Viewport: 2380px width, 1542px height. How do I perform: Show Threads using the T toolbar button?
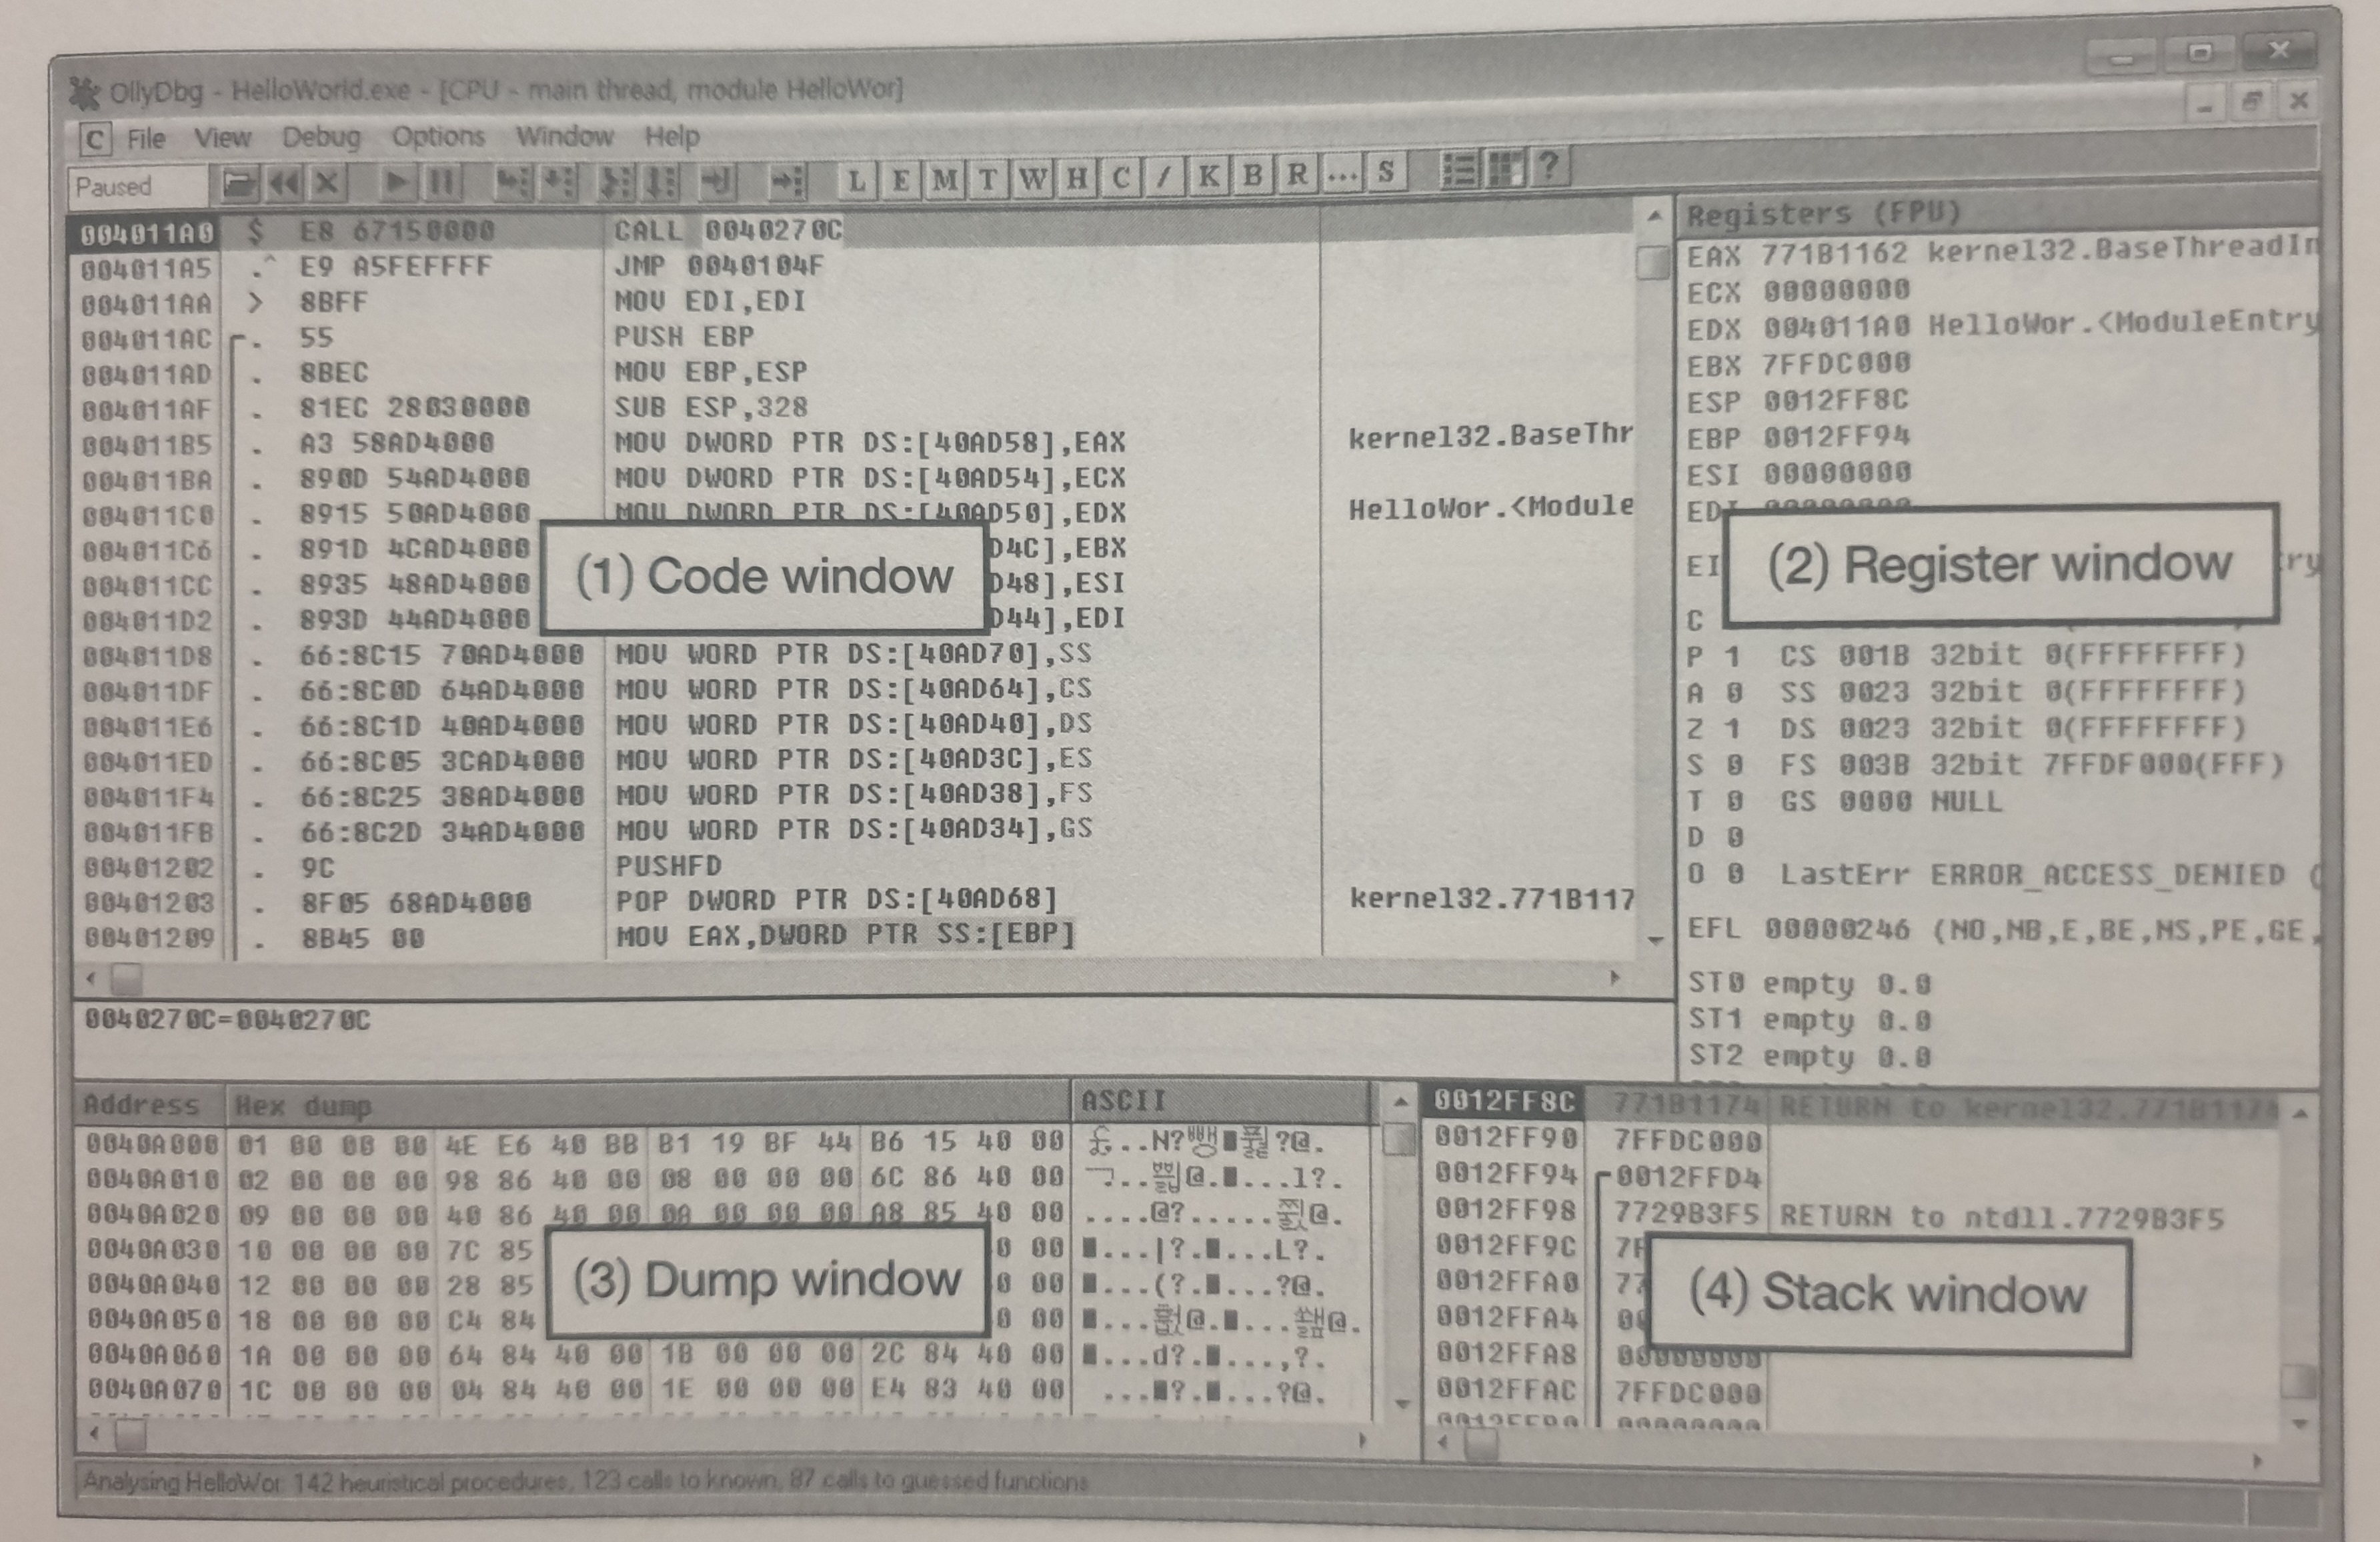988,180
